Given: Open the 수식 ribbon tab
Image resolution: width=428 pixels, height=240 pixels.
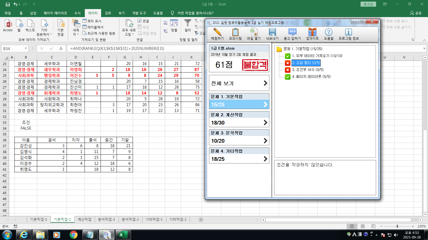Looking at the screenshot, I should (77, 13).
